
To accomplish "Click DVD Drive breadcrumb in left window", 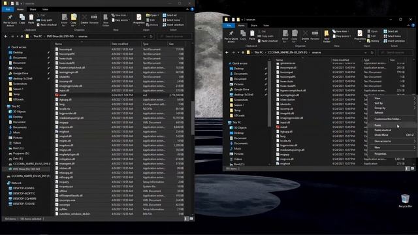I will click(60, 37).
